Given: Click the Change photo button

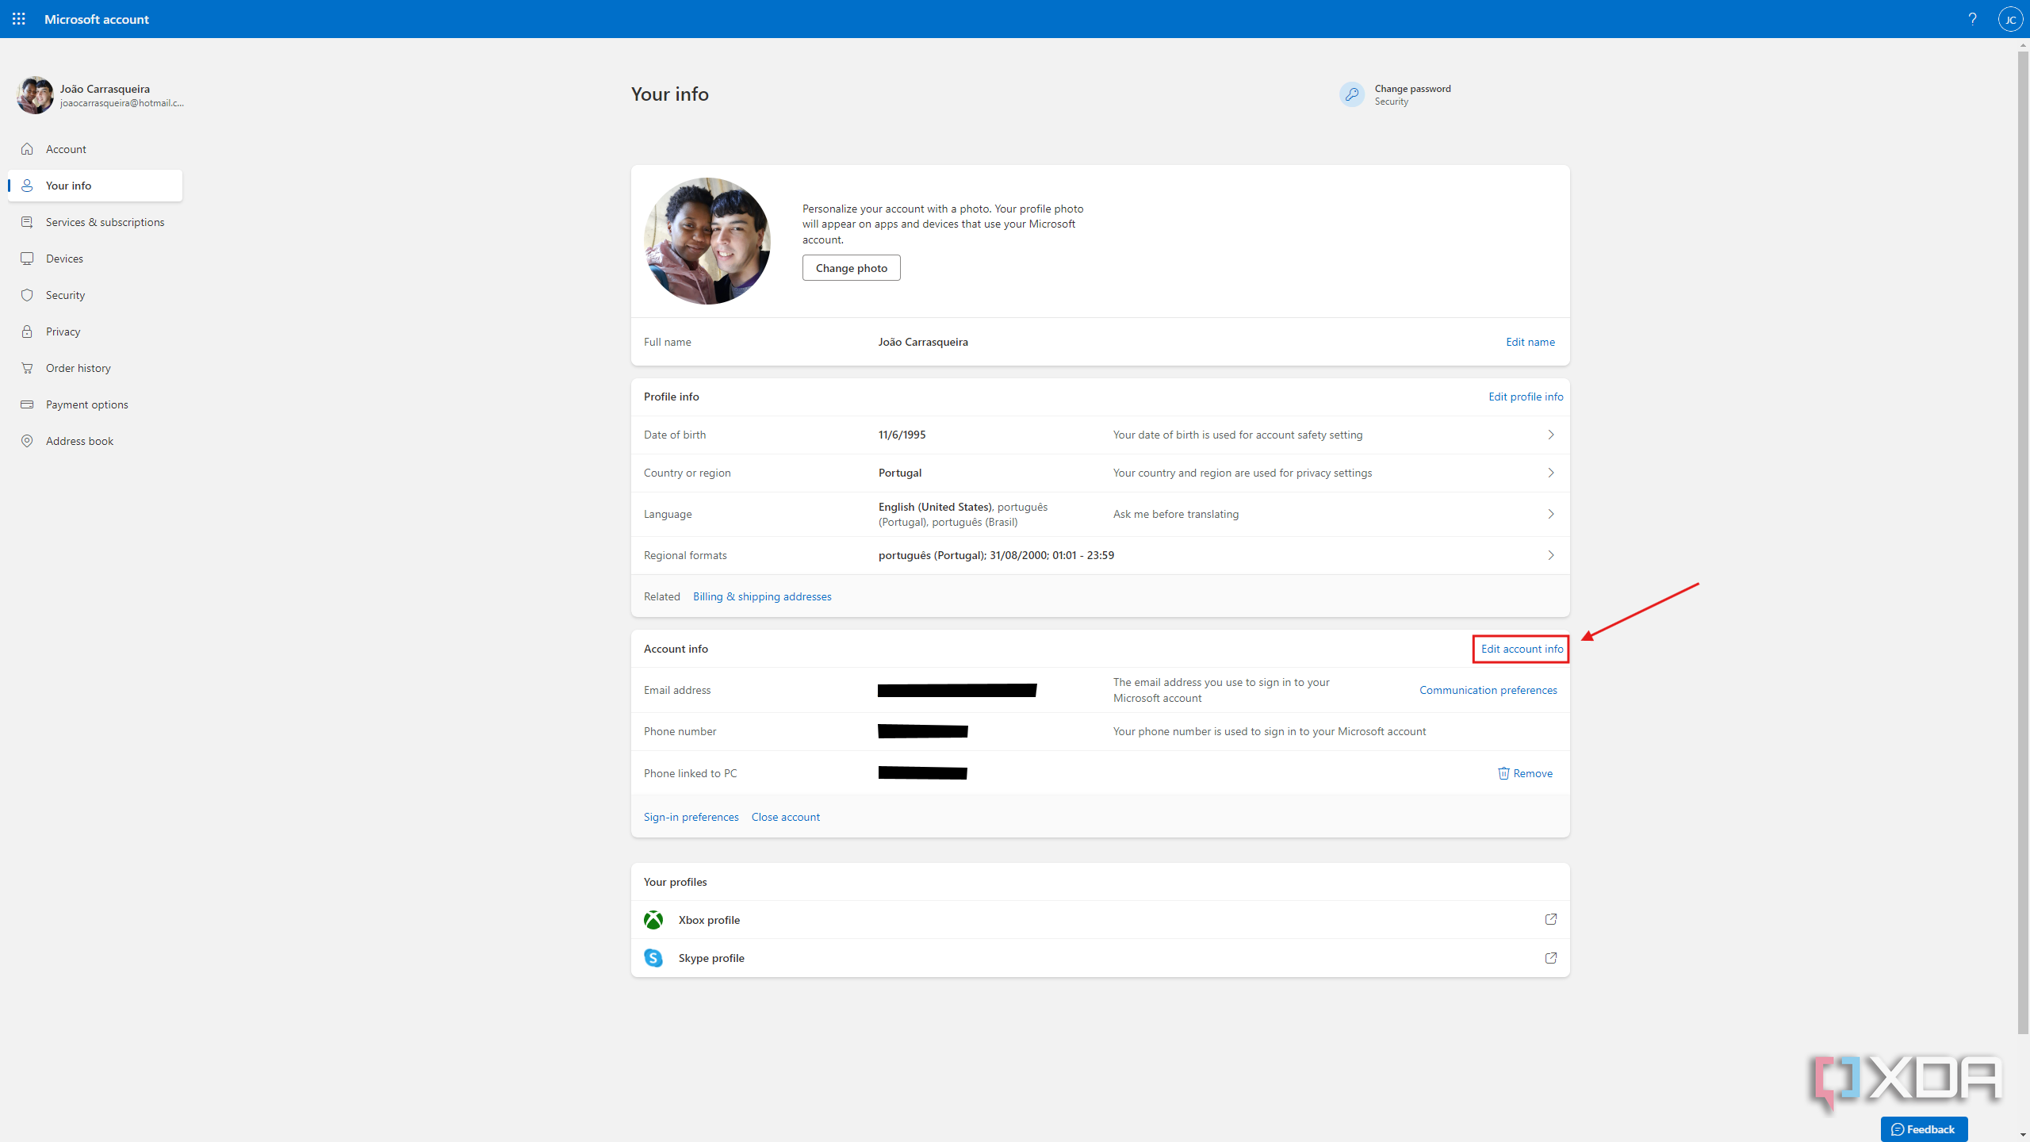Looking at the screenshot, I should 851,267.
